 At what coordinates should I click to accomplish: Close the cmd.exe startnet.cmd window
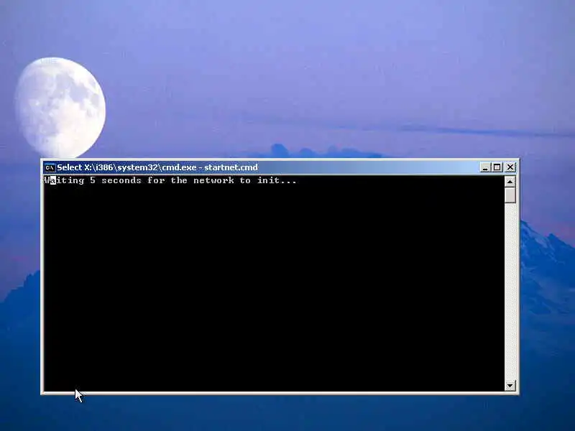coord(510,167)
